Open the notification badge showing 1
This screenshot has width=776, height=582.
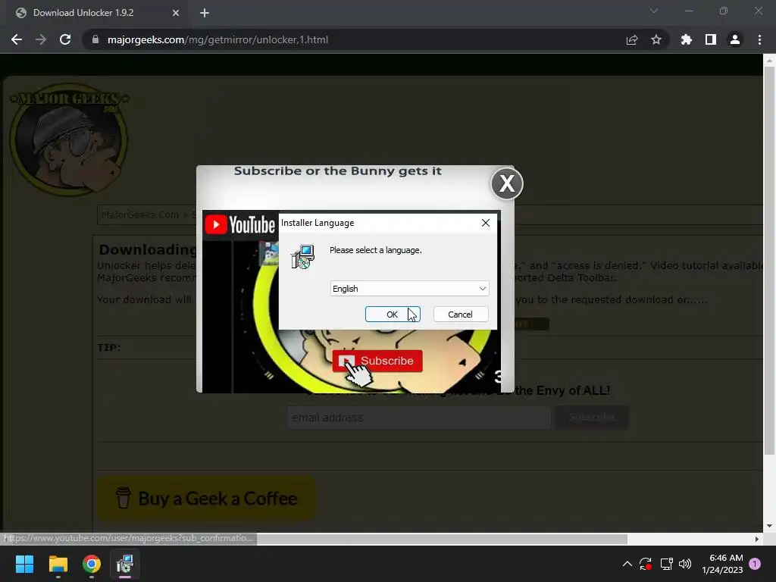(755, 564)
